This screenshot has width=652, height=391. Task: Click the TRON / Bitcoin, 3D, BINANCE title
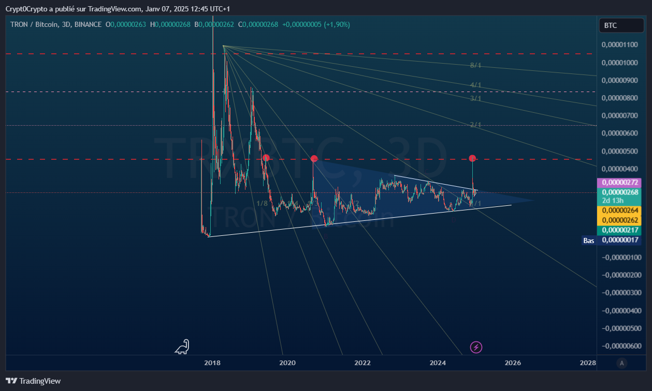coord(56,24)
